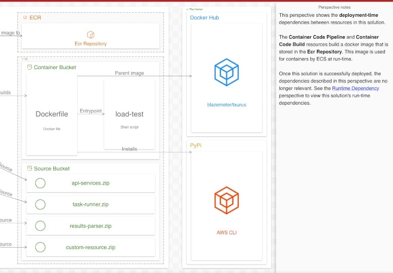Select the circle icon beside api-services.zip
The width and height of the screenshot is (393, 273).
pyautogui.click(x=40, y=183)
